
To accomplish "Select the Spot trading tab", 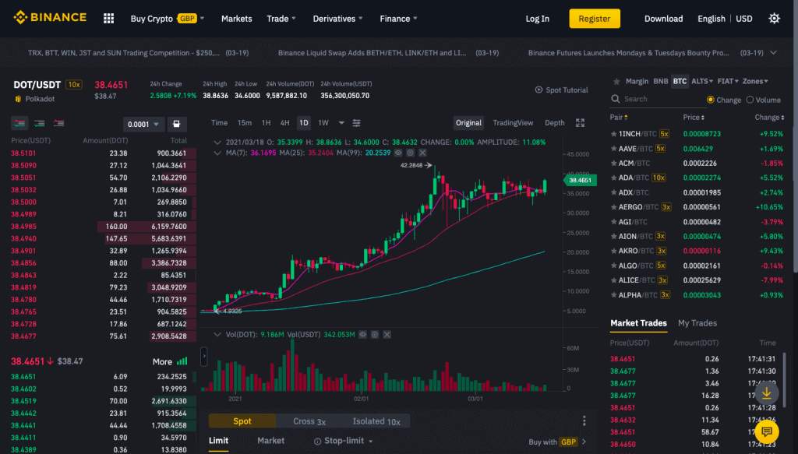I will pos(242,421).
